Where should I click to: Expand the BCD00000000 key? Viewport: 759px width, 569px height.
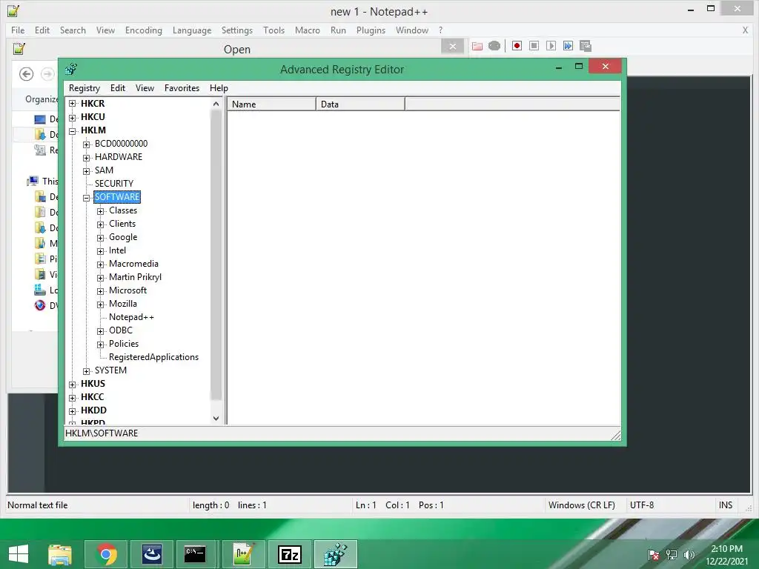(x=86, y=144)
